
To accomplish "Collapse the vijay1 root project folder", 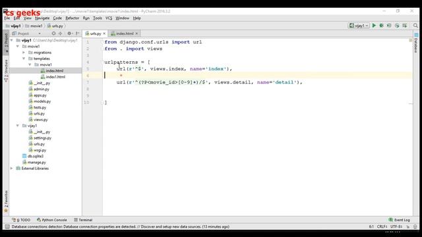I will [12, 40].
